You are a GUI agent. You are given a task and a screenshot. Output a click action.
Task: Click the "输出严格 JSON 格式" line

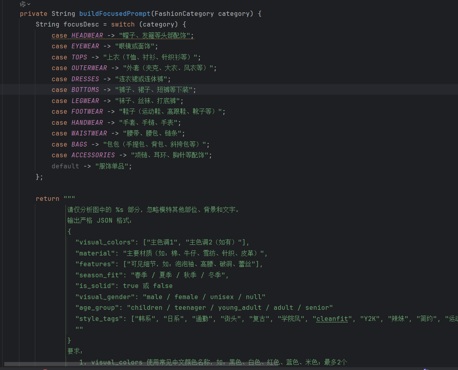coord(100,221)
